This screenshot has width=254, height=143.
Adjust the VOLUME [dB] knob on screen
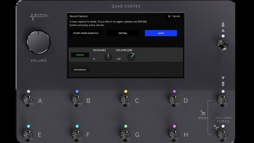click(x=131, y=57)
